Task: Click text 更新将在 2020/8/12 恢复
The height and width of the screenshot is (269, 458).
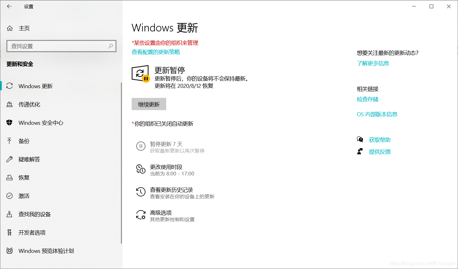Action: [184, 86]
